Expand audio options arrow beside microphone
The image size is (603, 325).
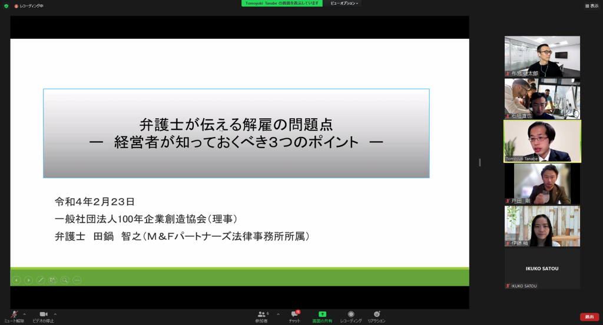point(25,314)
